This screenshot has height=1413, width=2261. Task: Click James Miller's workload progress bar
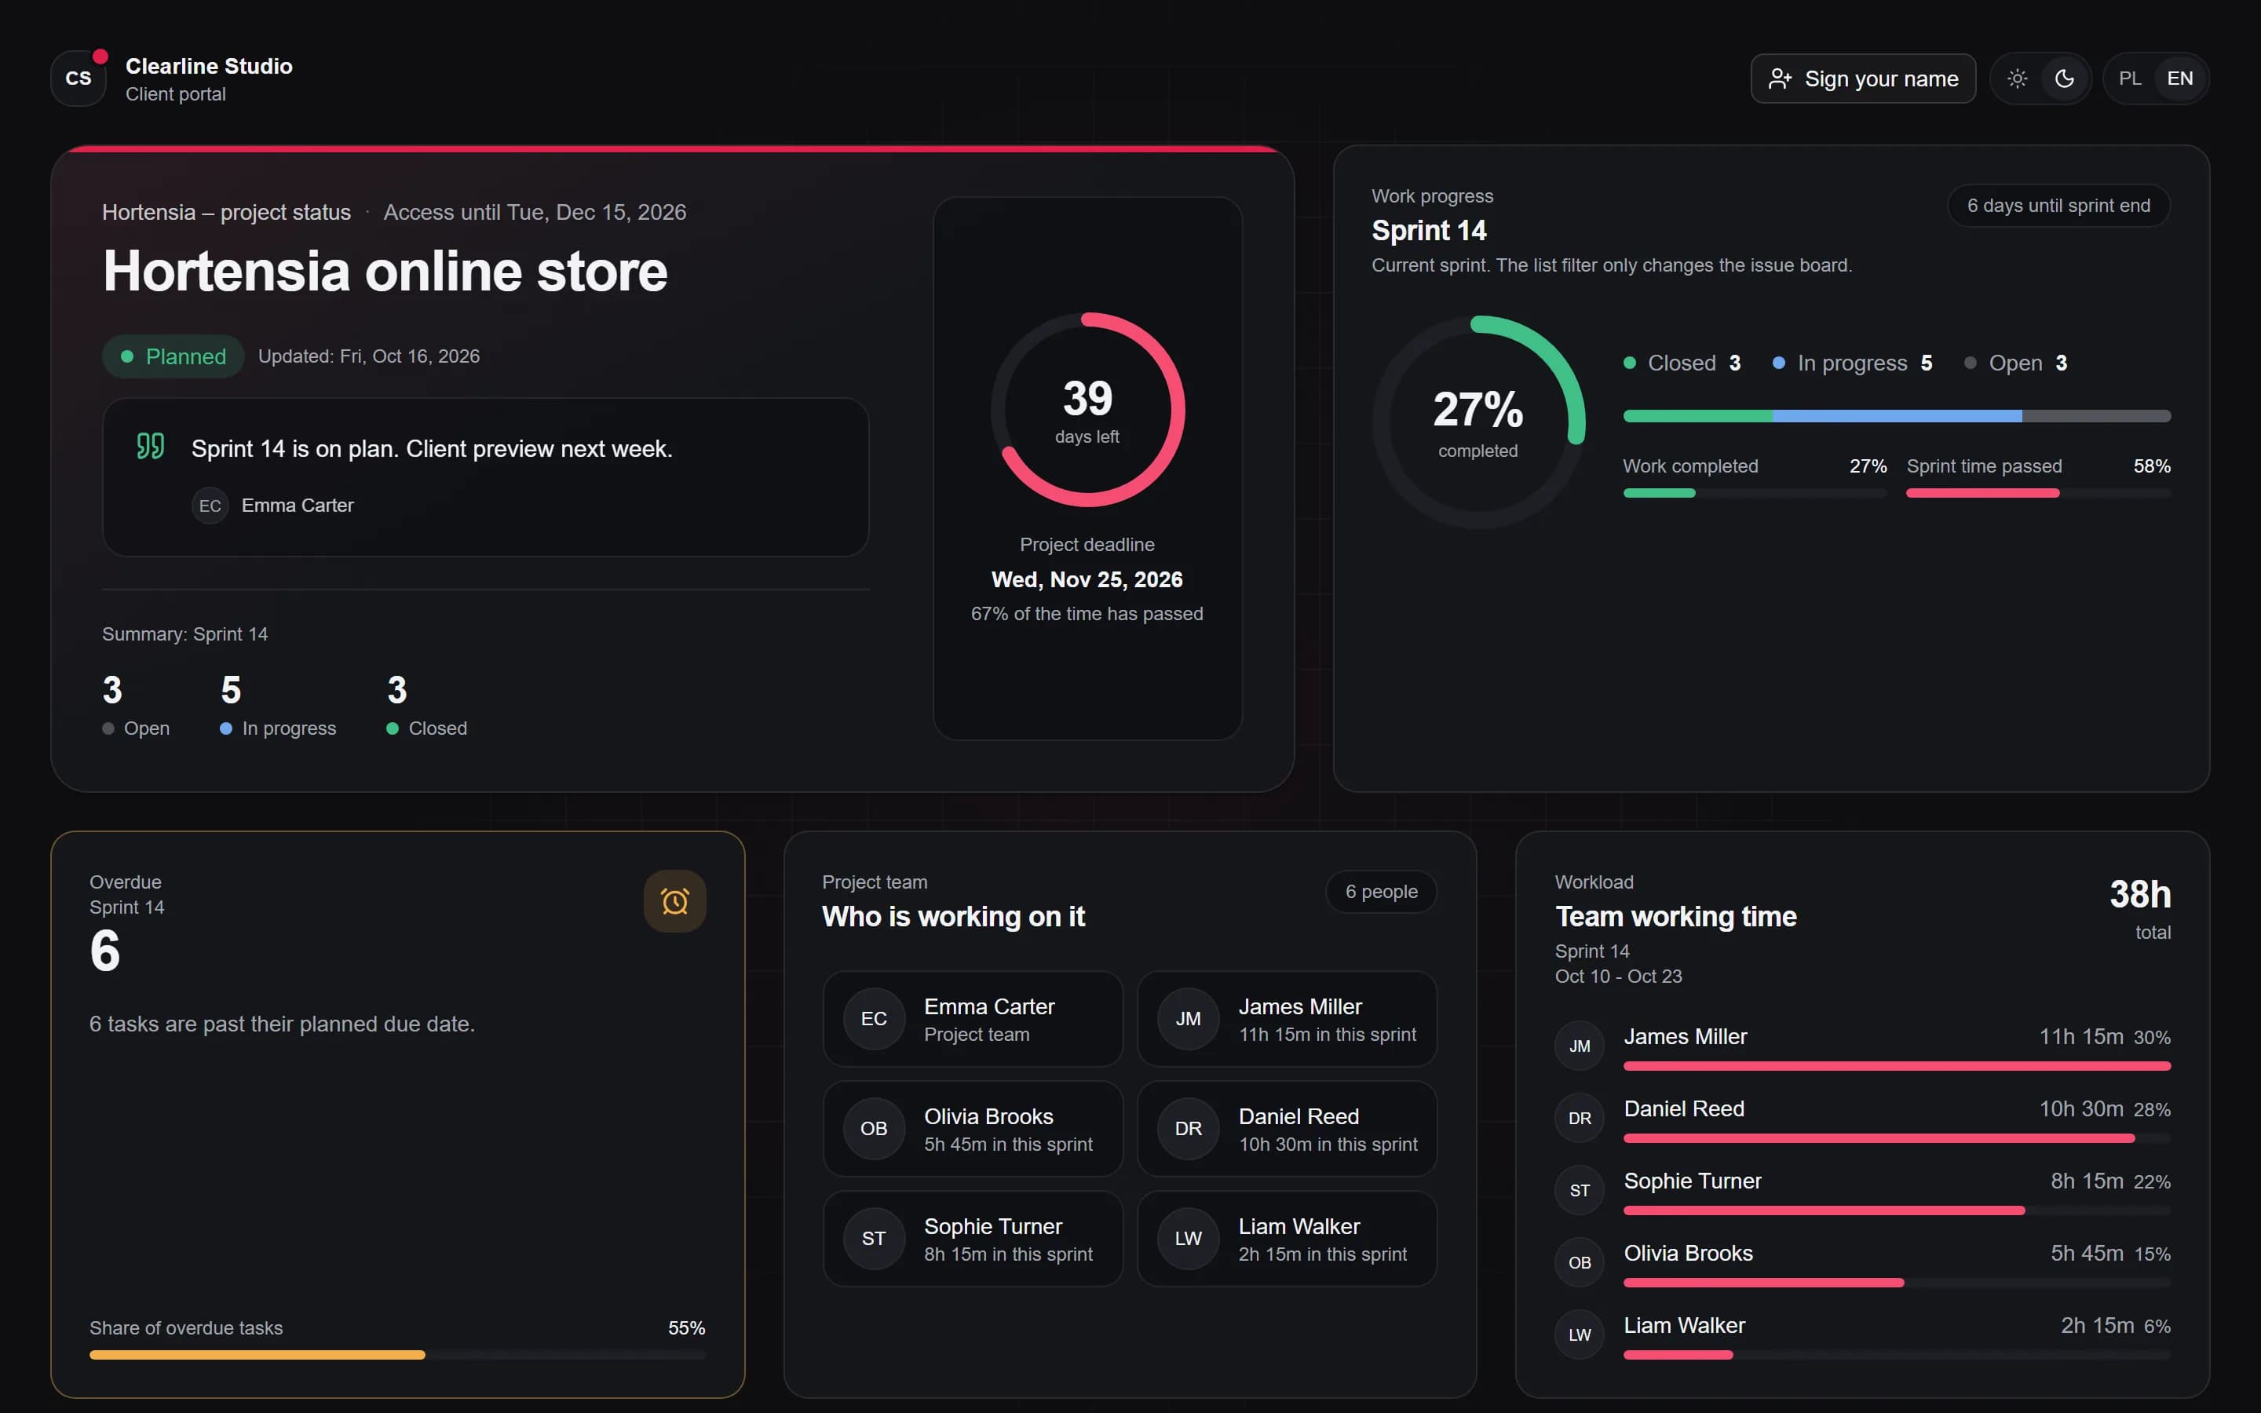pyautogui.click(x=1897, y=1066)
